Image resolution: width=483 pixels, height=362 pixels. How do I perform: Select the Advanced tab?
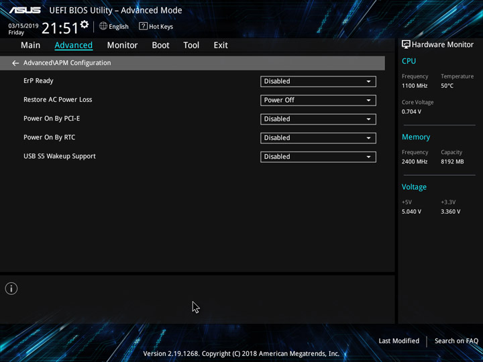click(x=74, y=46)
